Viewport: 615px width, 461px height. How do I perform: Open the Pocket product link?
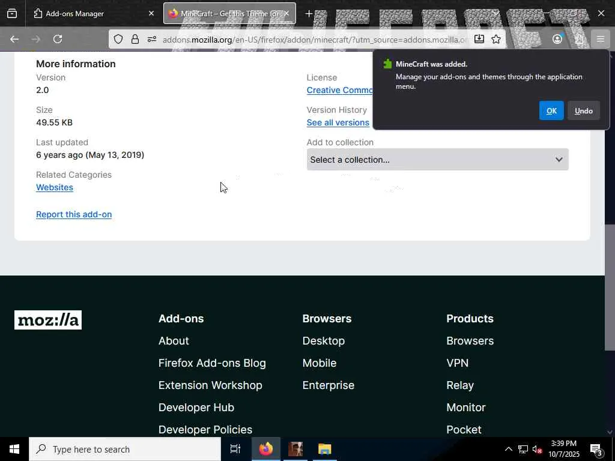coord(464,430)
